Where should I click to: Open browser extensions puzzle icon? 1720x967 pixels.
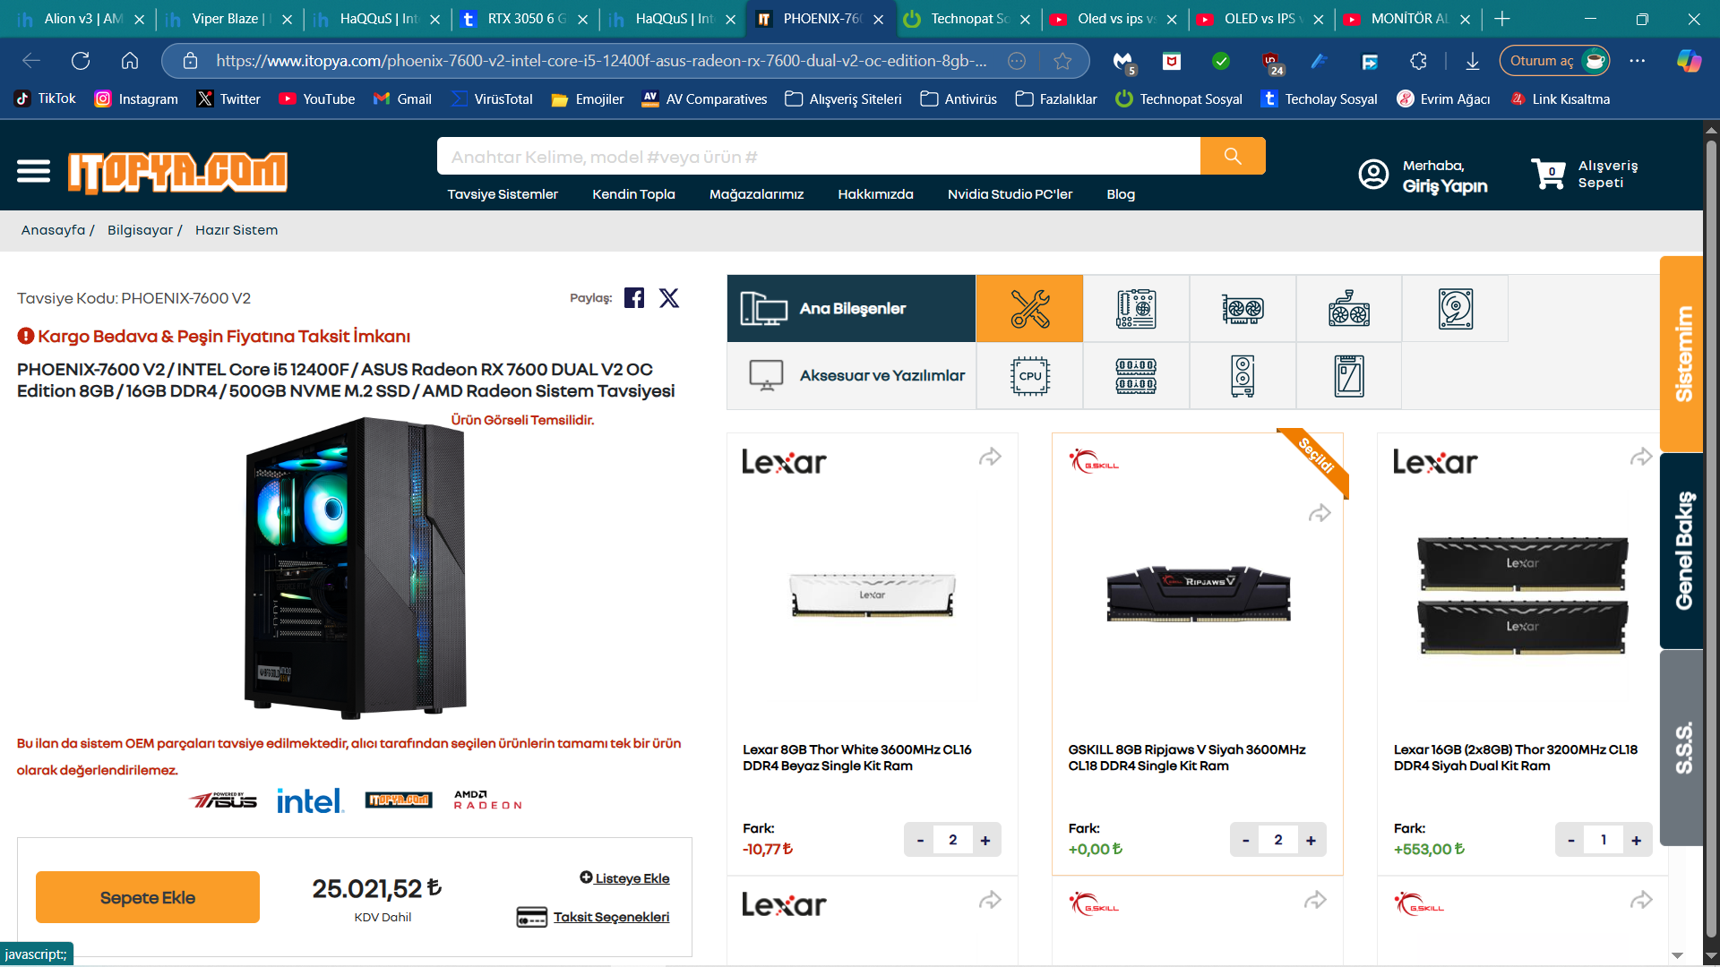click(x=1418, y=61)
